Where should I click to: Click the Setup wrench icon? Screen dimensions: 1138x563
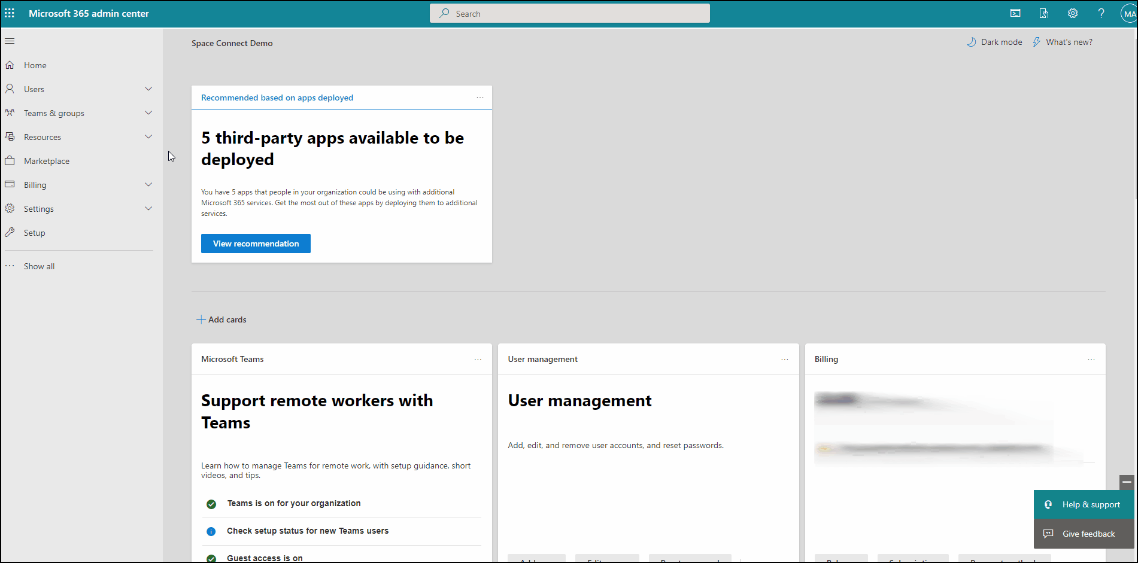10,233
